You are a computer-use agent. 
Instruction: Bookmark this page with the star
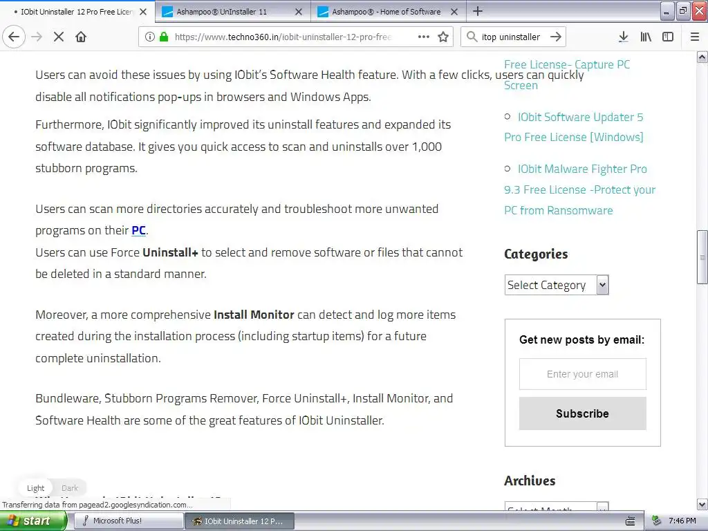(443, 37)
